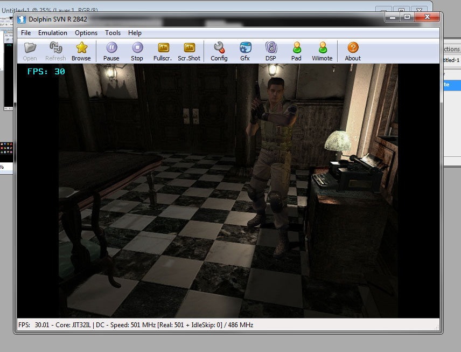Click the status bar resize grip
The width and height of the screenshot is (461, 352).
click(437, 327)
